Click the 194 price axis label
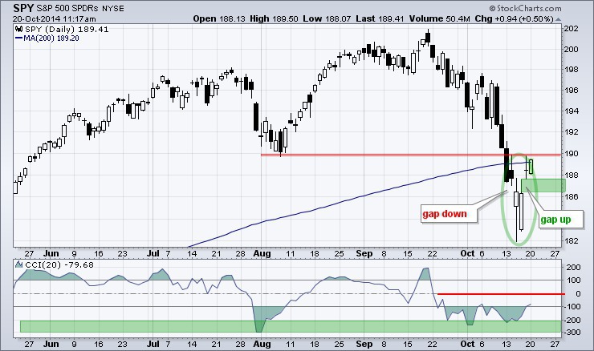 pos(572,111)
